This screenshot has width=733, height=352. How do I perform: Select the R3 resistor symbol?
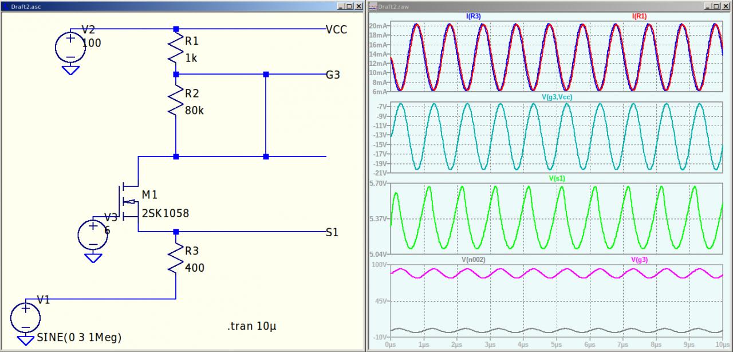click(x=176, y=257)
